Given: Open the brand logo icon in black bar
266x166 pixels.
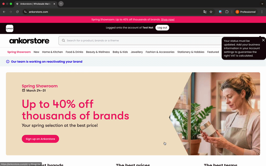Looking at the screenshot, I should tap(10, 29).
